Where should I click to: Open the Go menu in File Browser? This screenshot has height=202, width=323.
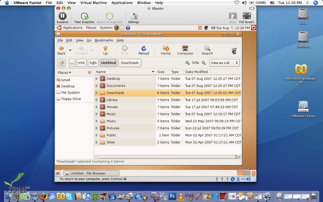pos(89,40)
